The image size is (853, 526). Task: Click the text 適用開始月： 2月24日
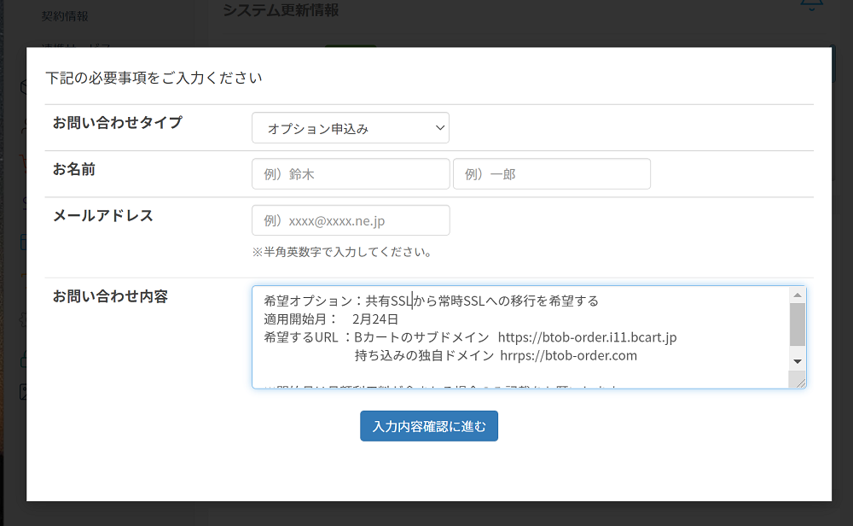(x=331, y=319)
